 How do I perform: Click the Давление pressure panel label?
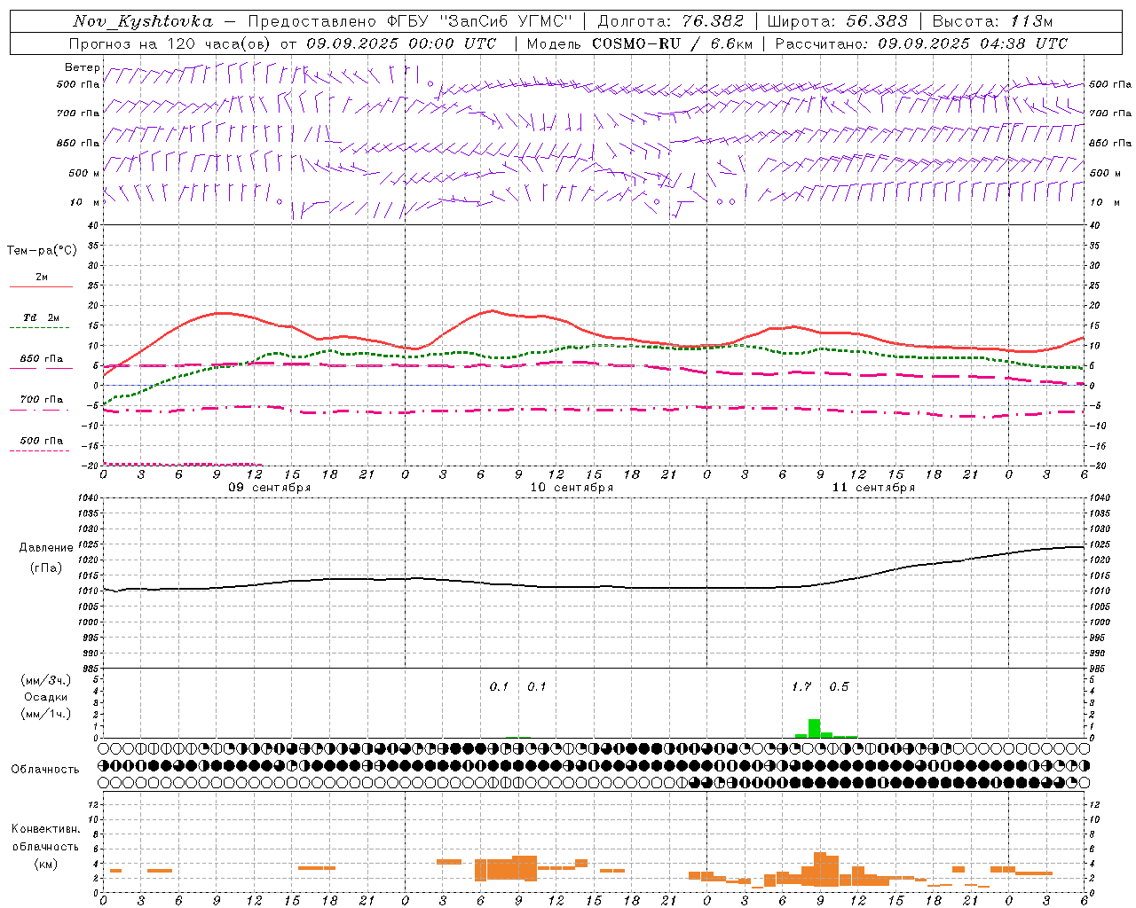click(x=46, y=548)
